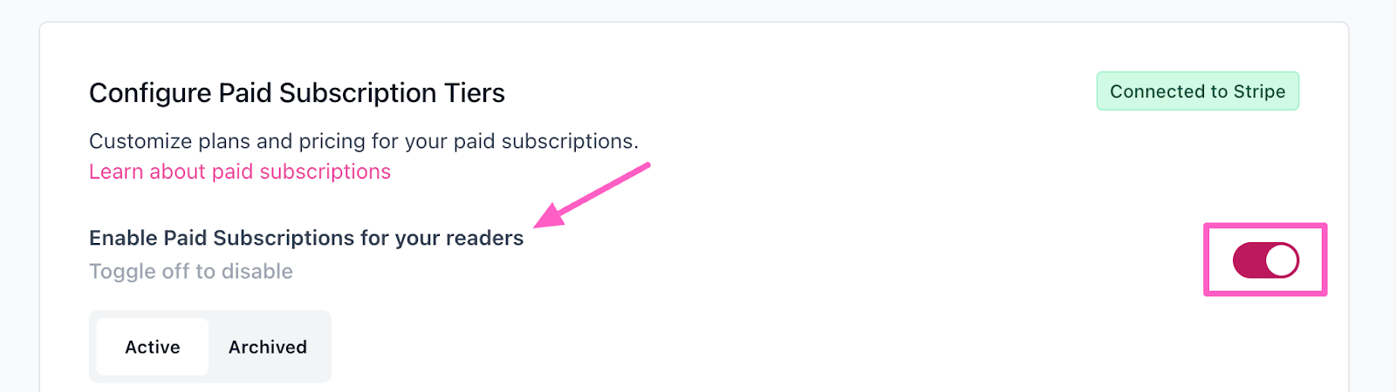The width and height of the screenshot is (1396, 392).
Task: Open the Learn about paid subscriptions link
Action: tap(240, 172)
